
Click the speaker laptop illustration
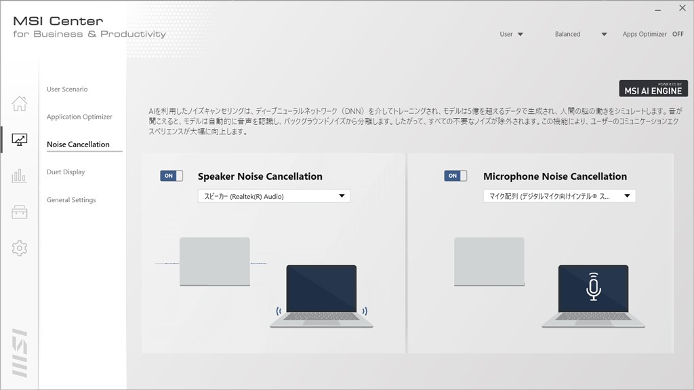321,296
